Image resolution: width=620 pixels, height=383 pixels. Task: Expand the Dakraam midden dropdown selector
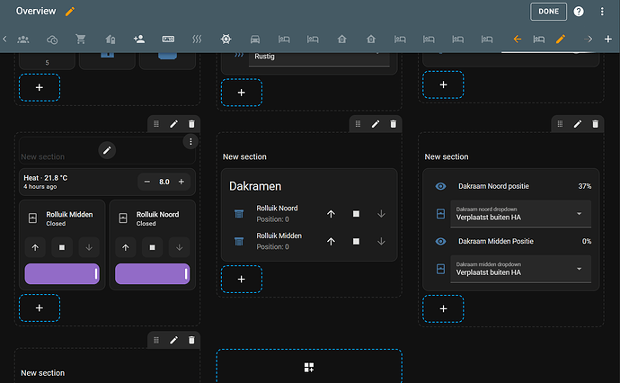[x=521, y=269]
